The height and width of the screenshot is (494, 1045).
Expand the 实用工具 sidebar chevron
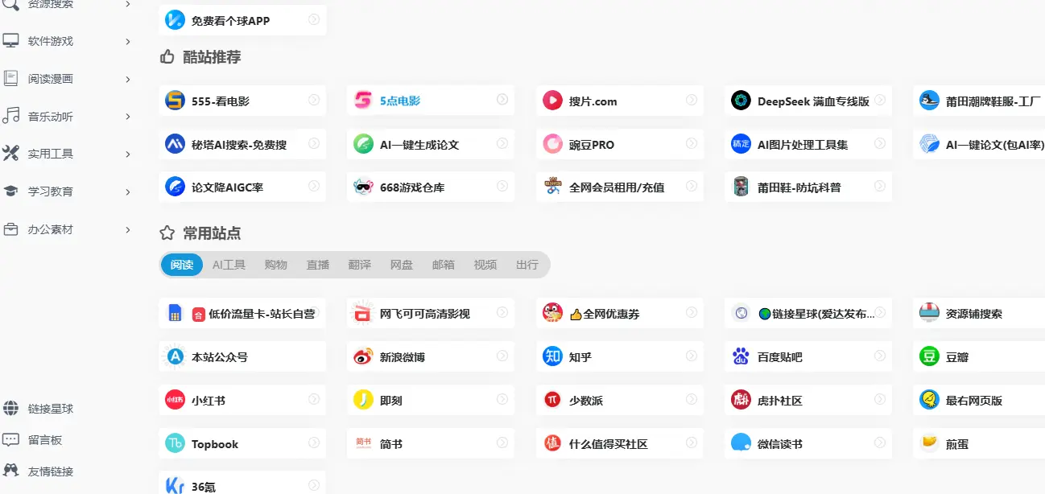[128, 154]
